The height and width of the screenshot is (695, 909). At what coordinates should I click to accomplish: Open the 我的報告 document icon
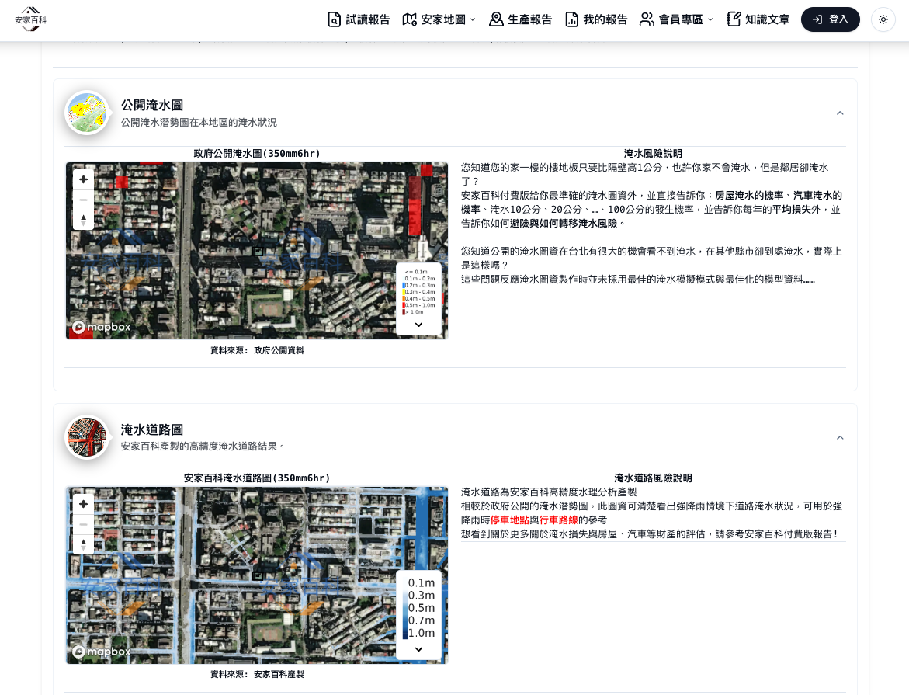572,19
